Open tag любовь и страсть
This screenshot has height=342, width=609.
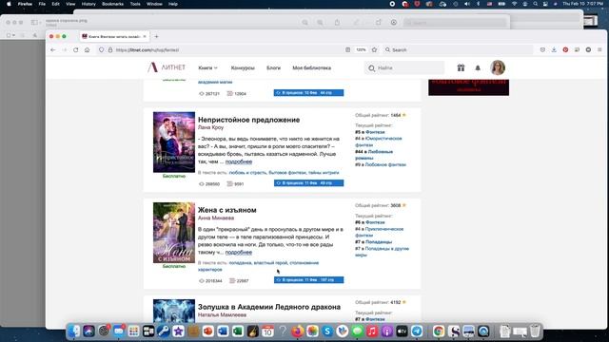(247, 173)
